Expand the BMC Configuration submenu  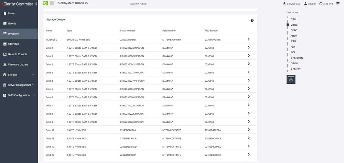coord(19,95)
